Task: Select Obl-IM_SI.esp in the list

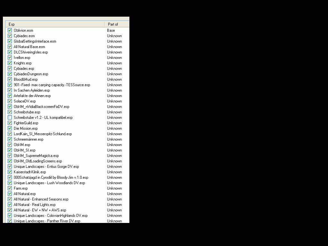Action: pos(24,150)
